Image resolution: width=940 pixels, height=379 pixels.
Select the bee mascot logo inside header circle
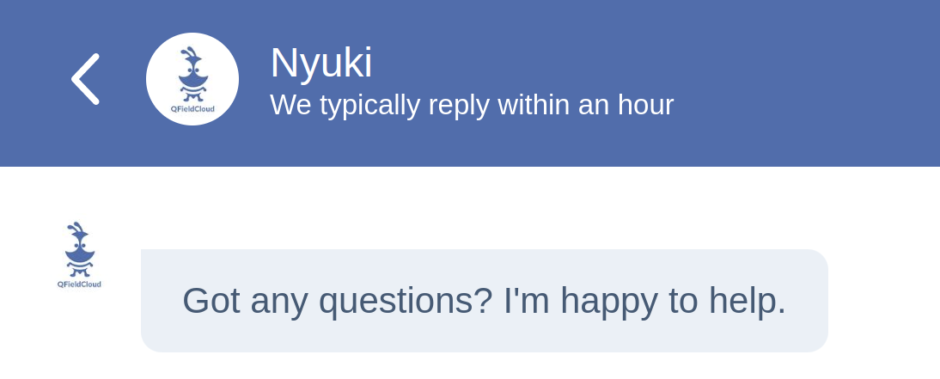192,73
